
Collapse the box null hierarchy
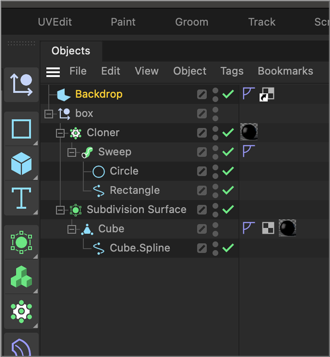(x=48, y=113)
